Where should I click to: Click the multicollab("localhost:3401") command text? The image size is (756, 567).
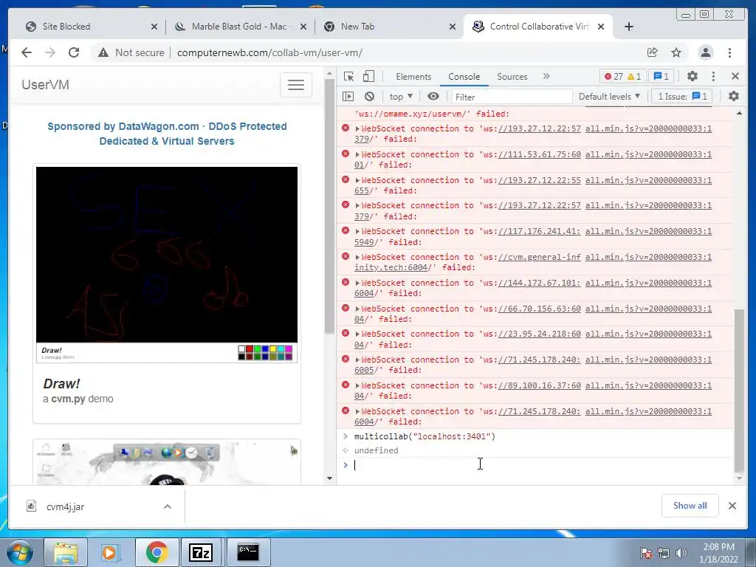tap(425, 436)
